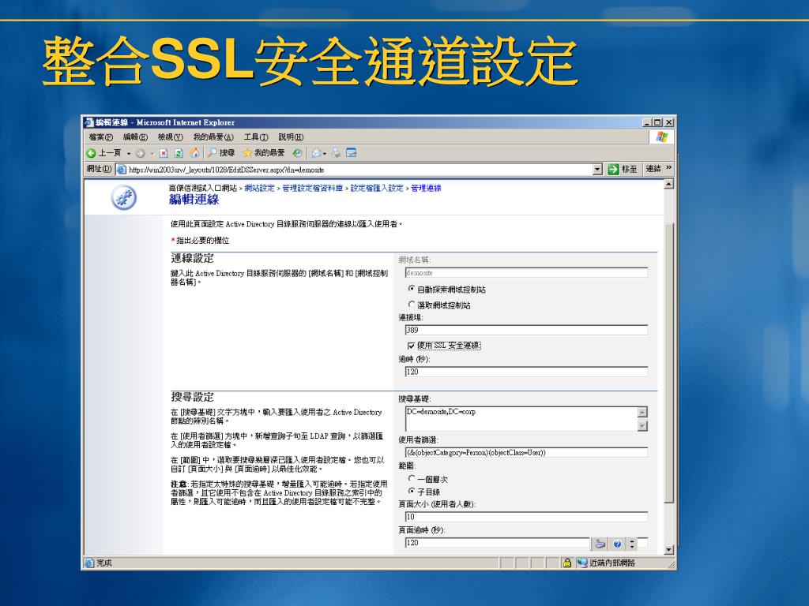Select 一個層次 scope radio button
809x606 pixels.
[x=411, y=479]
